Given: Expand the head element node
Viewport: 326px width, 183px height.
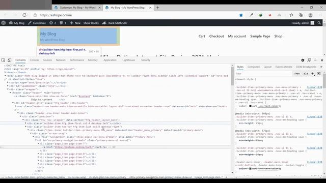Looking at the screenshot, I should 5,72.
